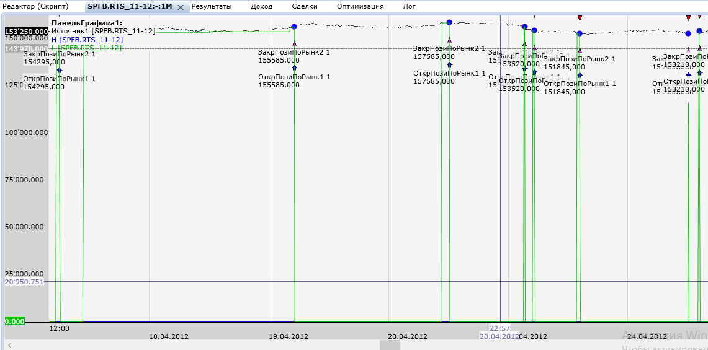Open the Сделки tab
Image resolution: width=708 pixels, height=350 pixels.
(x=304, y=6)
